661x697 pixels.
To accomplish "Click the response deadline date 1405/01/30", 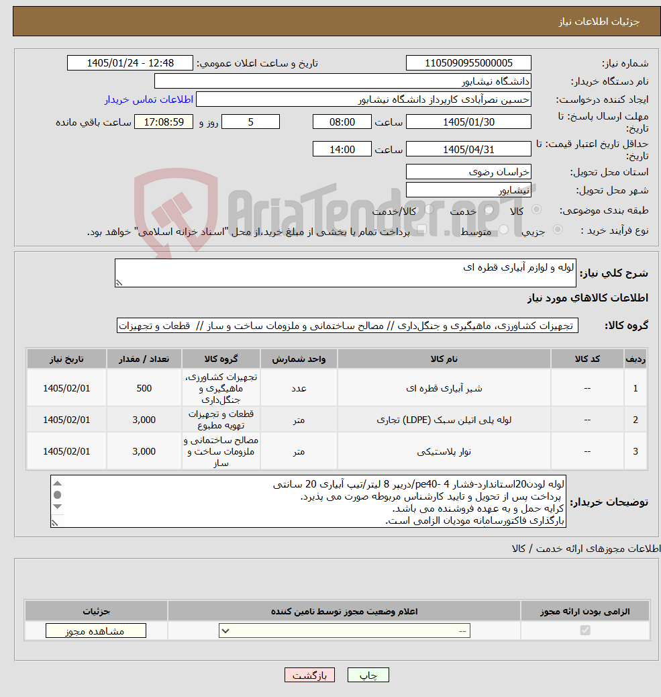I will pos(468,122).
